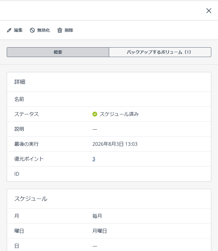Select the 月曜日 weekday value
The width and height of the screenshot is (218, 251).
[x=100, y=231]
